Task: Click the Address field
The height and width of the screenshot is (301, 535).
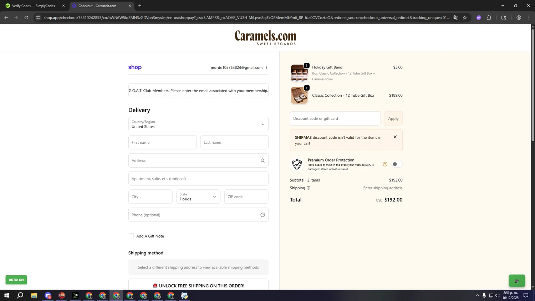Action: [x=198, y=160]
